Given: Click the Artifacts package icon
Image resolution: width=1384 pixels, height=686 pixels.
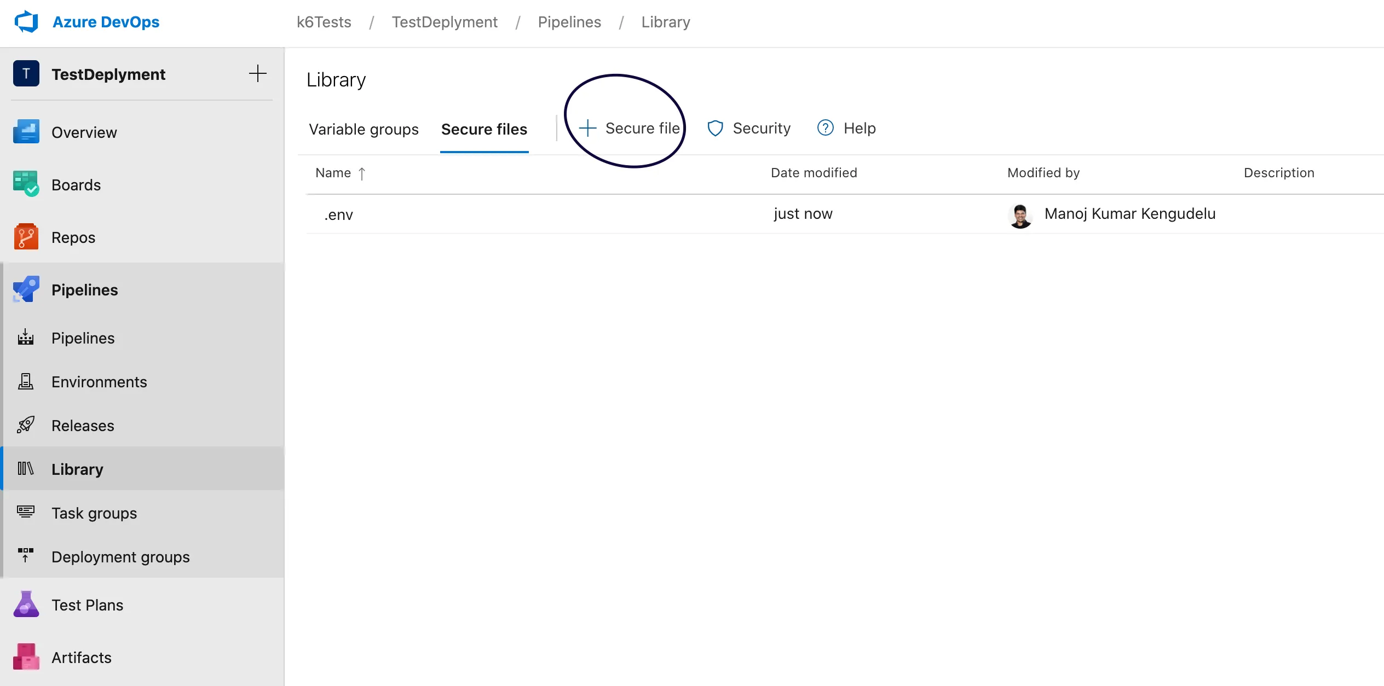Looking at the screenshot, I should click(x=26, y=657).
